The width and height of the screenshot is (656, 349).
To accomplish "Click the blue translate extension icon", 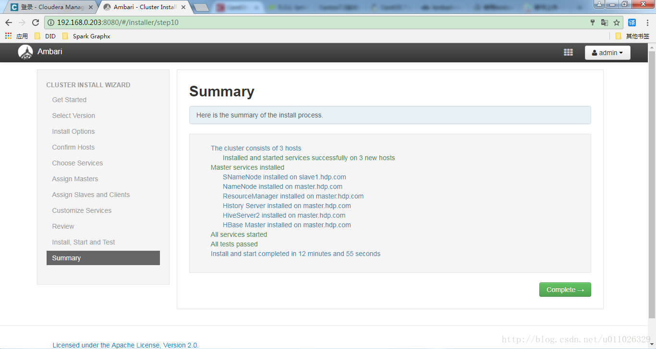I will pos(632,23).
